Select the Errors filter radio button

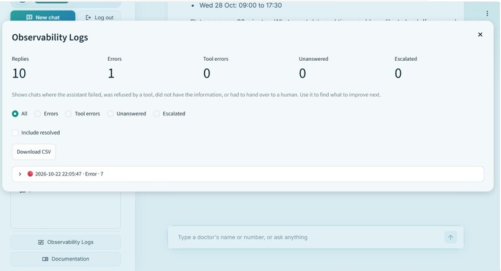[x=37, y=113]
